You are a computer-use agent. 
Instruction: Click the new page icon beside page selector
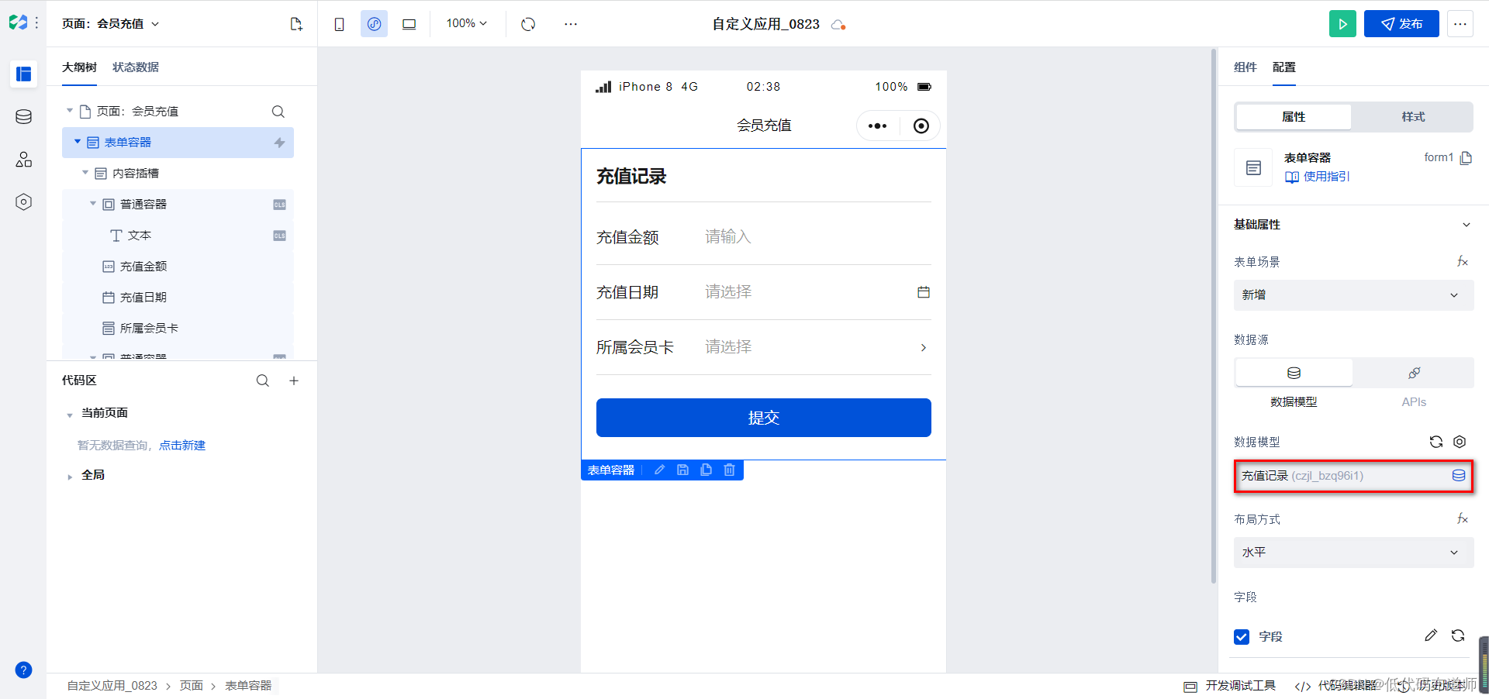[x=296, y=24]
